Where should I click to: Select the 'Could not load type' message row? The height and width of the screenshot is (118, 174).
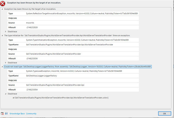(x=78, y=66)
